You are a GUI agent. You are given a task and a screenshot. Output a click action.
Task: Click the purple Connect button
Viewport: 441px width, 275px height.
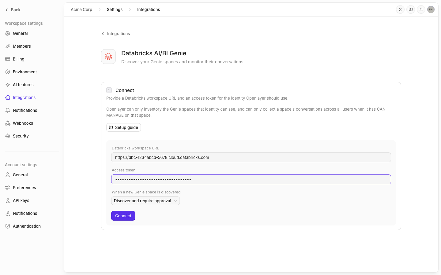pyautogui.click(x=123, y=216)
